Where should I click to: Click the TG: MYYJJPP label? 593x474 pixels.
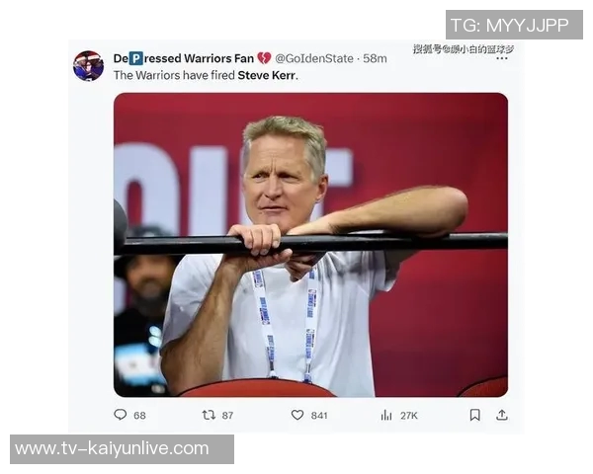[514, 25]
